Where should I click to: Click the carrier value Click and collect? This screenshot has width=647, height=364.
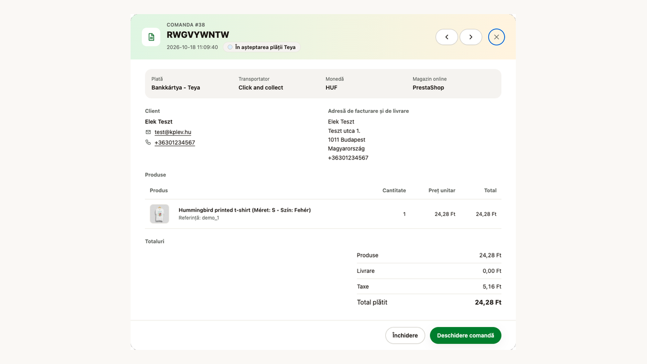(261, 88)
